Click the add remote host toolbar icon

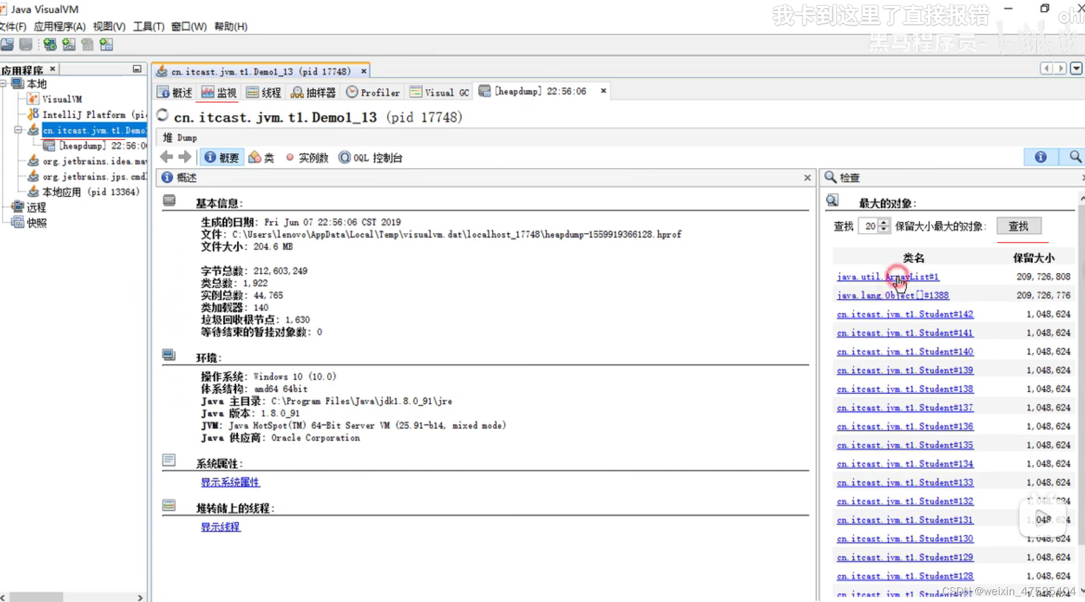point(50,45)
